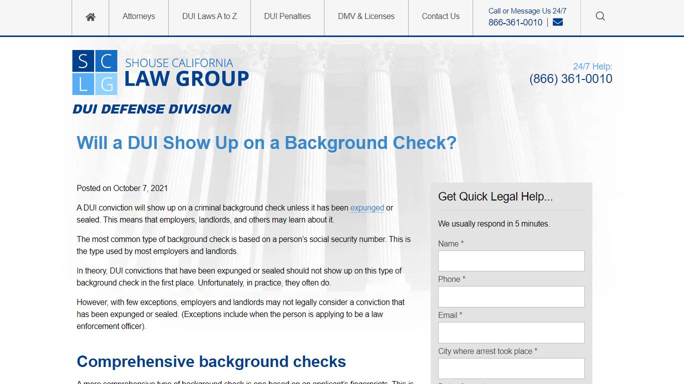Click the (866) 361-0010 help number
Viewport: 684px width, 384px height.
click(x=571, y=79)
